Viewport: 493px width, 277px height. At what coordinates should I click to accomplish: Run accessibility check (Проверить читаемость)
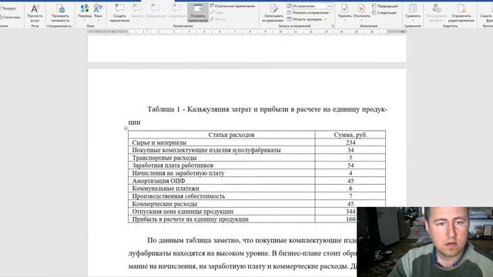pyautogui.click(x=60, y=13)
